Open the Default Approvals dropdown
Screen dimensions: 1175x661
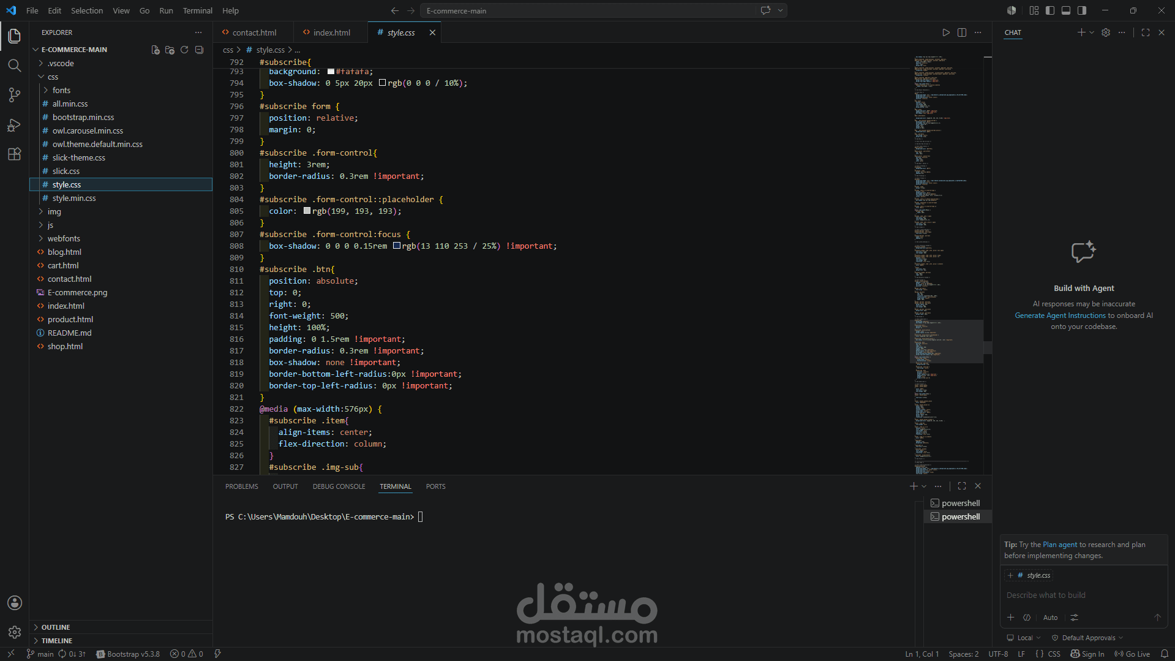(x=1087, y=638)
